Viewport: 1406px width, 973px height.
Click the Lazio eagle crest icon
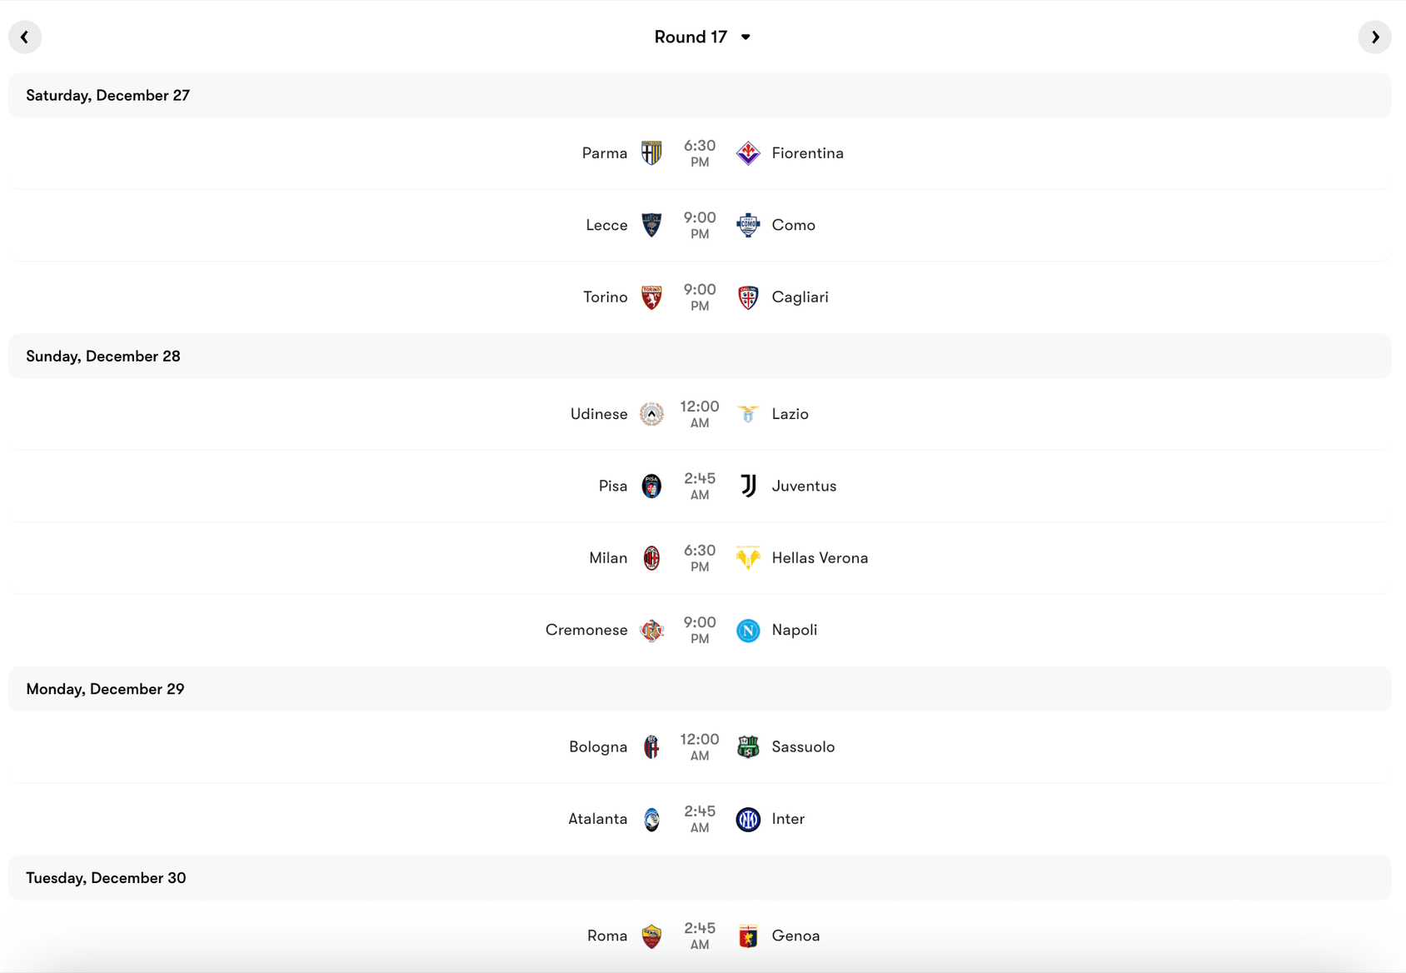748,413
